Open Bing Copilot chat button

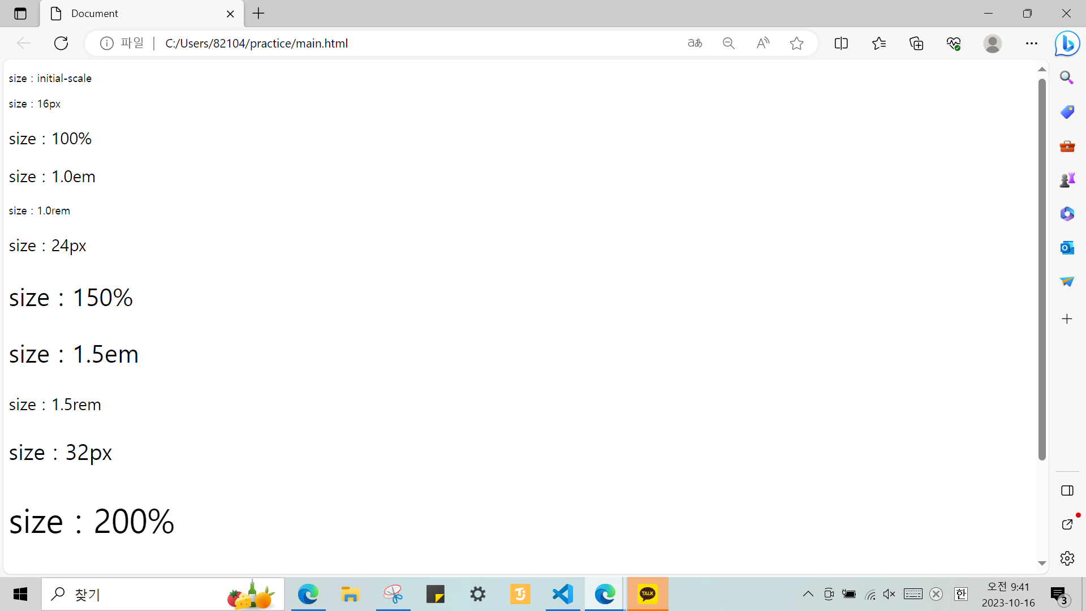pos(1067,43)
